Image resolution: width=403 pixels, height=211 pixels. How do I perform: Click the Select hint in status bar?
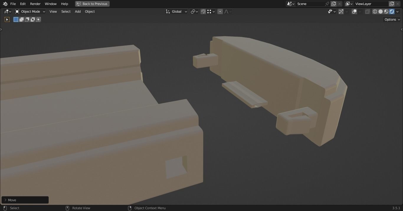14,208
